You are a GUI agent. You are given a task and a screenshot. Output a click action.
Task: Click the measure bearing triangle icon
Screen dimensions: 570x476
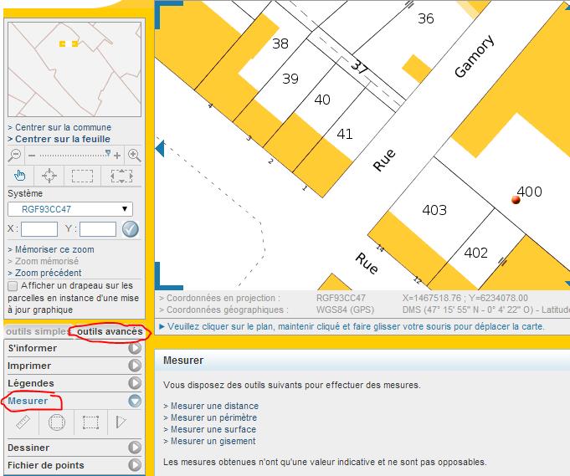121,423
